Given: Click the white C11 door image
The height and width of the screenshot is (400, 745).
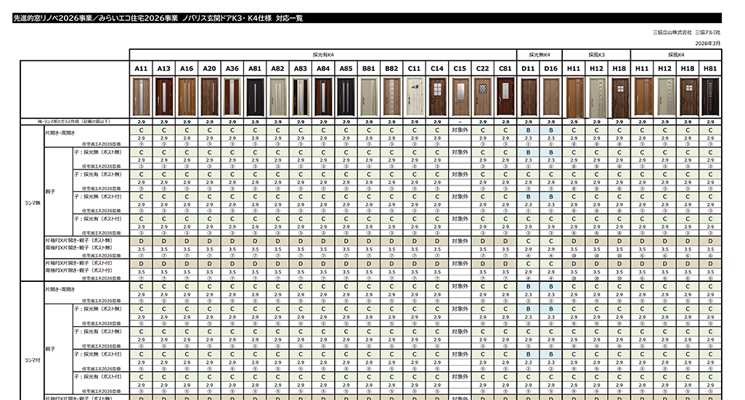Looking at the screenshot, I should click(414, 96).
